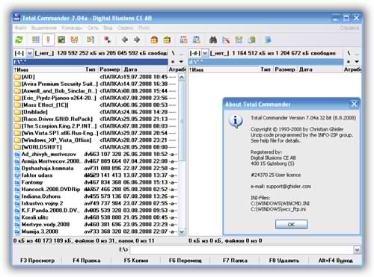The width and height of the screenshot is (374, 277).
Task: Click the left panel scrollbar up arrow
Action: [x=182, y=77]
